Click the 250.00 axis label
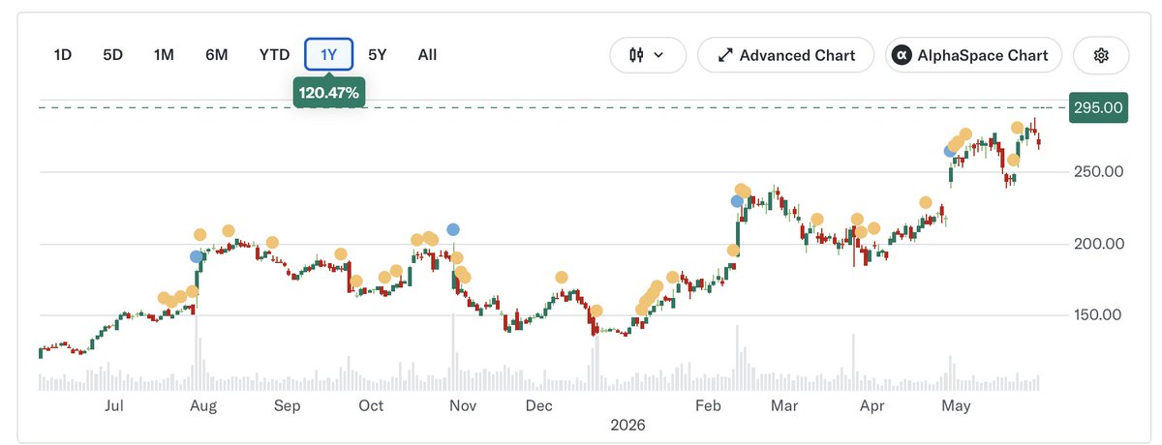This screenshot has width=1162, height=445. [x=1098, y=171]
